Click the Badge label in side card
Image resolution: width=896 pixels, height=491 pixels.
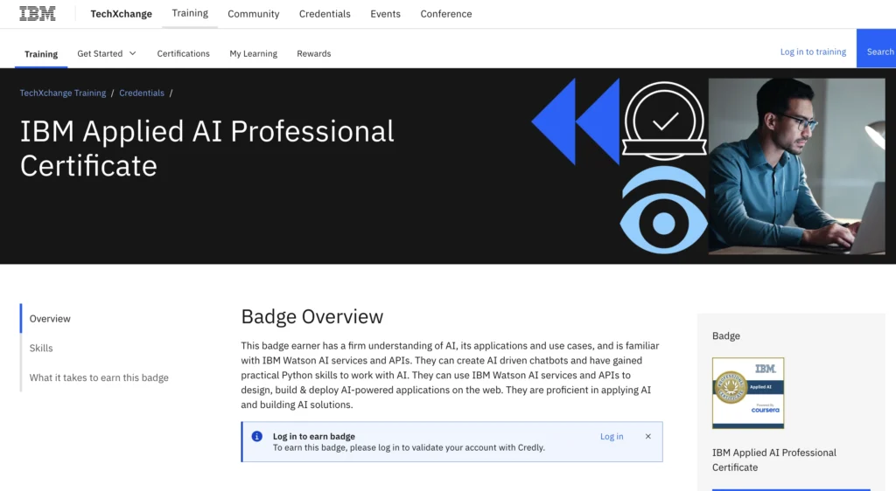pyautogui.click(x=725, y=335)
